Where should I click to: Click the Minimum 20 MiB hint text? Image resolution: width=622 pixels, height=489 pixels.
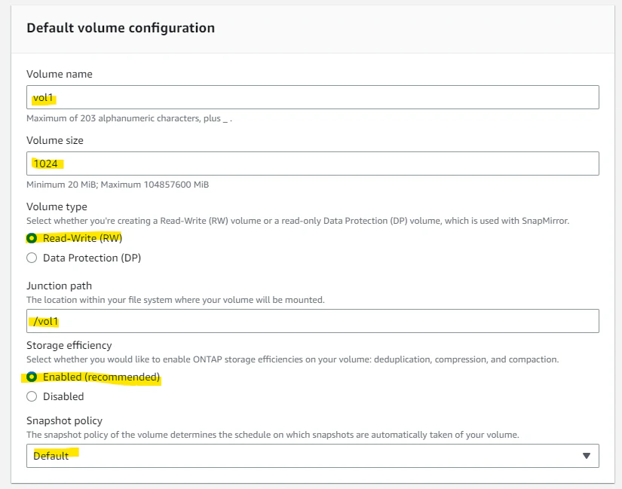[118, 185]
